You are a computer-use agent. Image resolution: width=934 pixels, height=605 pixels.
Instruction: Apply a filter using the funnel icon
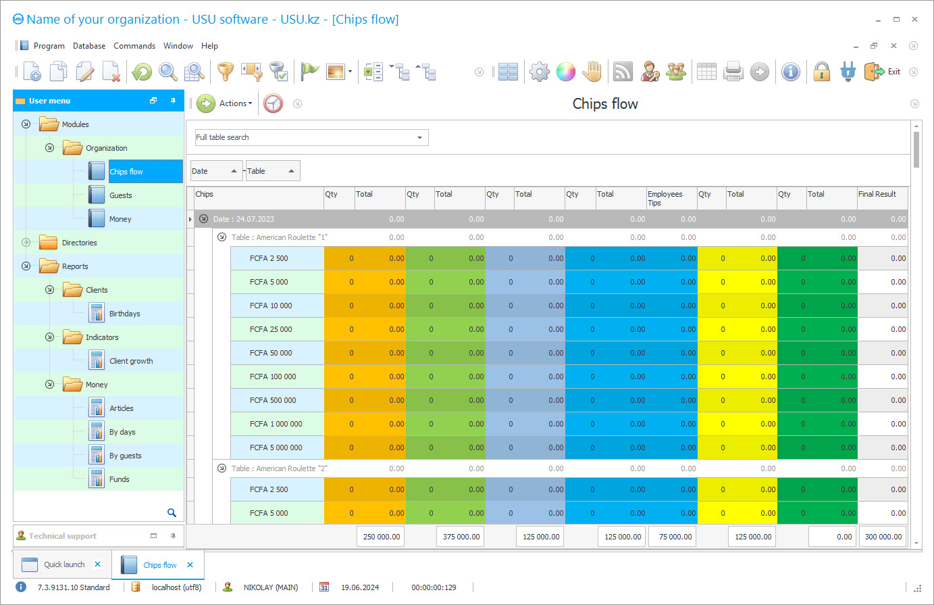(226, 71)
